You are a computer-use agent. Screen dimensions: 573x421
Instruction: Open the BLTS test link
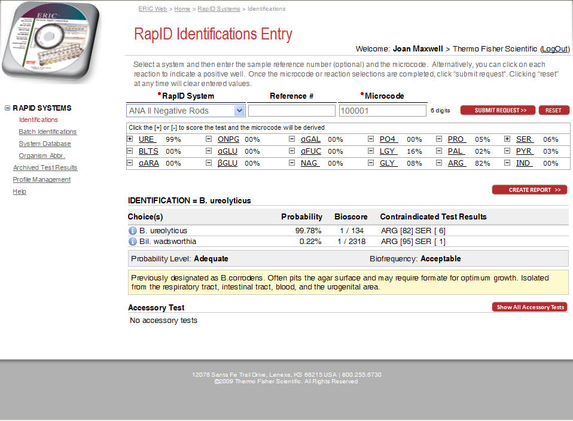[x=148, y=151]
